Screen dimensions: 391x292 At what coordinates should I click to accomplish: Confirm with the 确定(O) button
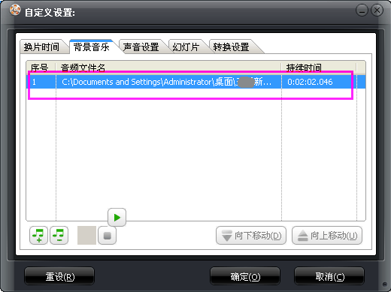tap(245, 276)
